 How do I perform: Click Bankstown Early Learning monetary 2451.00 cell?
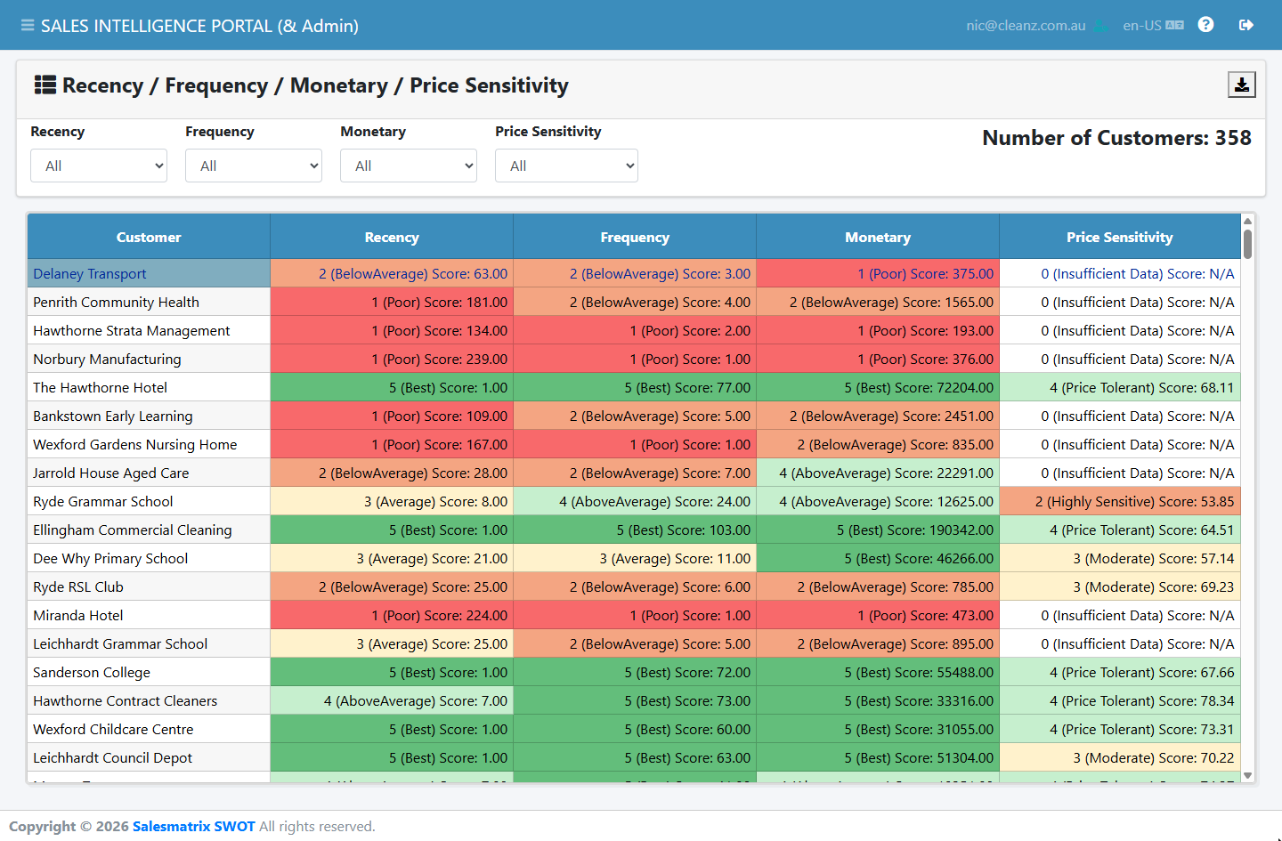878,416
